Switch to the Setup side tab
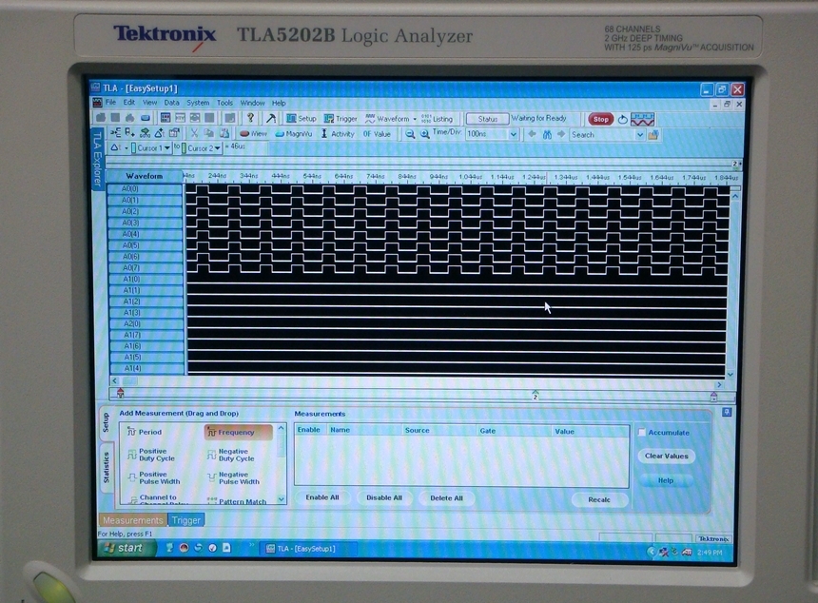The height and width of the screenshot is (603, 818). coord(106,422)
